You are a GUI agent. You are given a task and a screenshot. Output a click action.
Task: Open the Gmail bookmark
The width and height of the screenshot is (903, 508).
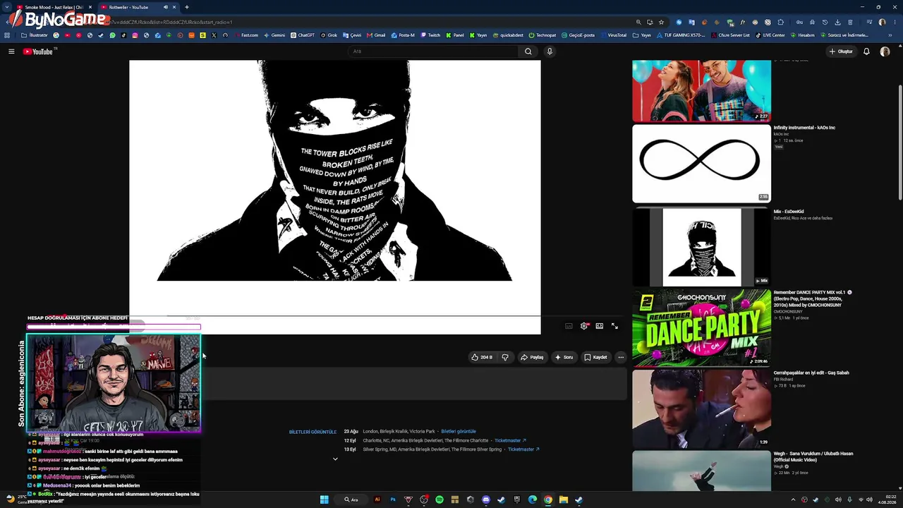coord(376,35)
